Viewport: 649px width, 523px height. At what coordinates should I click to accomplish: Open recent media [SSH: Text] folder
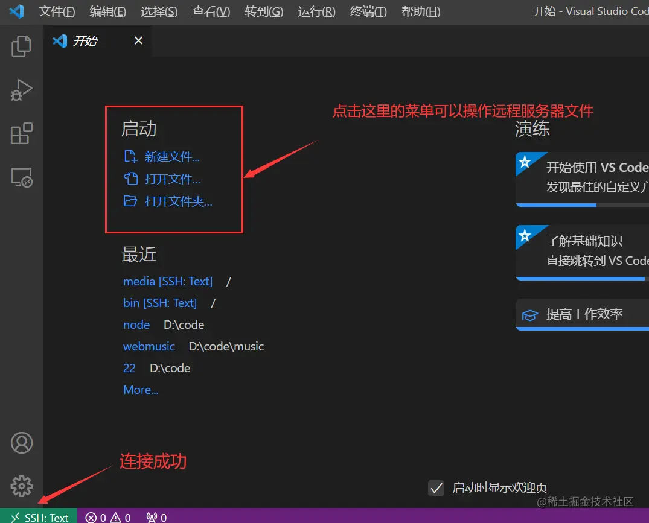168,282
